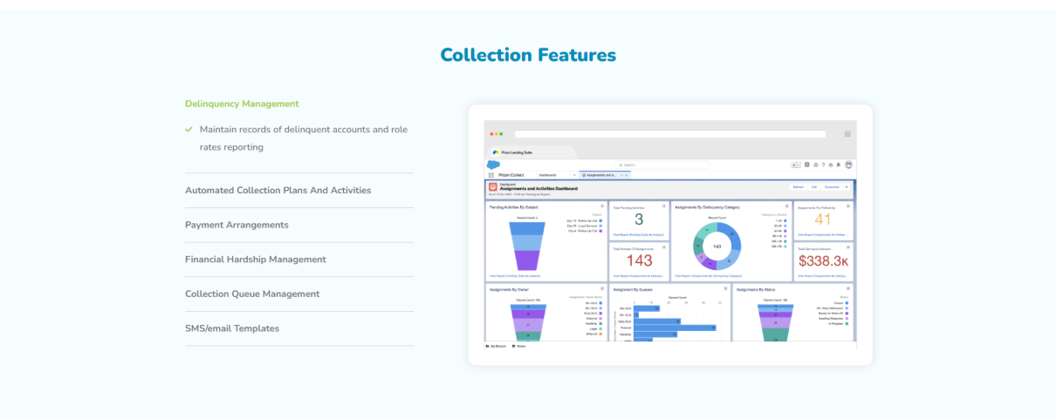Click the browser hamburger menu icon

tap(847, 134)
